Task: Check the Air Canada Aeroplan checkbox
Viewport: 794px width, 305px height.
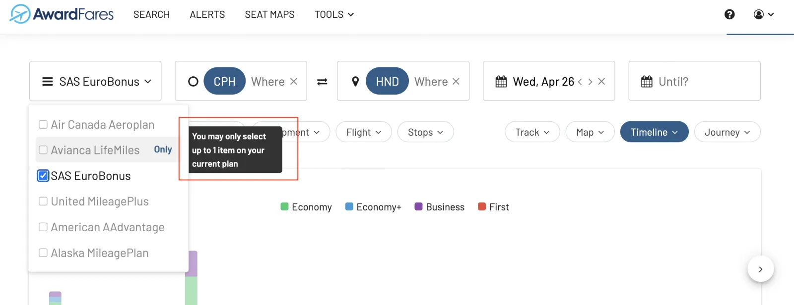Action: click(x=43, y=124)
